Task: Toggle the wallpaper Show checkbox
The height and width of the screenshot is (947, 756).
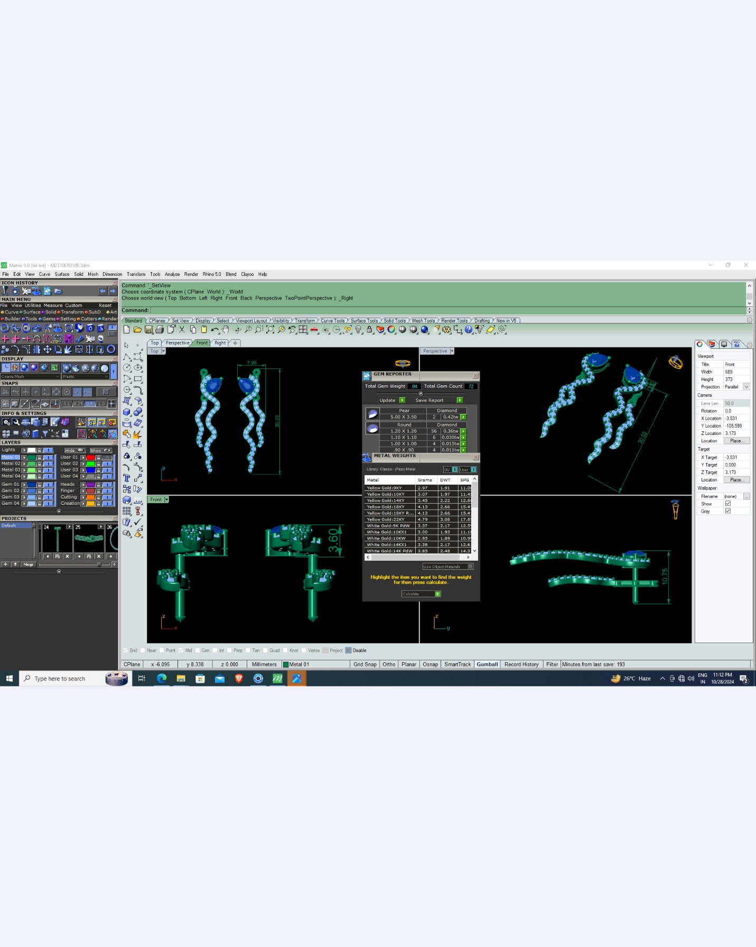Action: 727,504
